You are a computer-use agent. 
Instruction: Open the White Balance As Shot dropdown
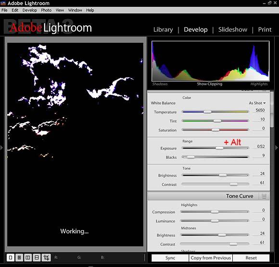pos(257,103)
